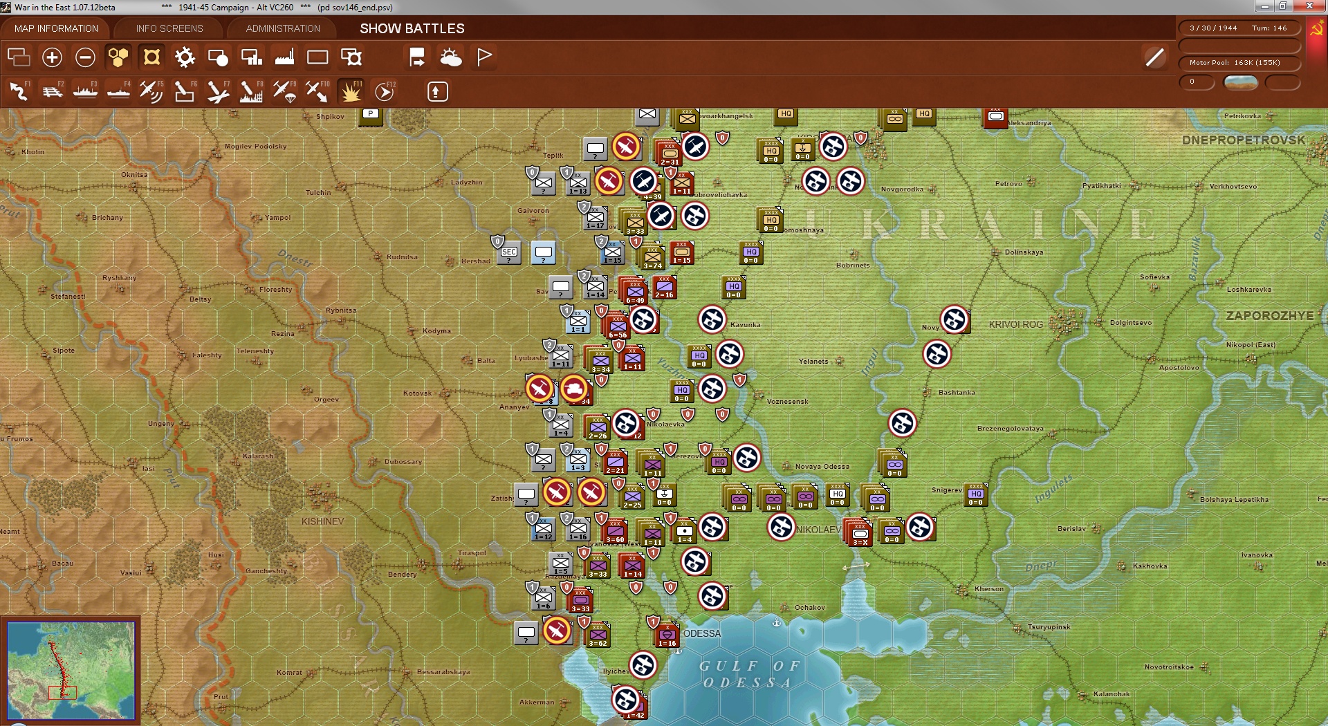Click the flag with arrow icon
The width and height of the screenshot is (1328, 726).
[417, 57]
